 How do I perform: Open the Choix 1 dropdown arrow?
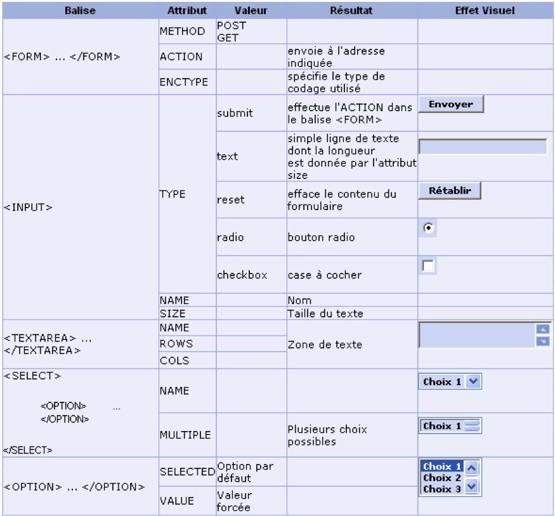[x=473, y=381]
